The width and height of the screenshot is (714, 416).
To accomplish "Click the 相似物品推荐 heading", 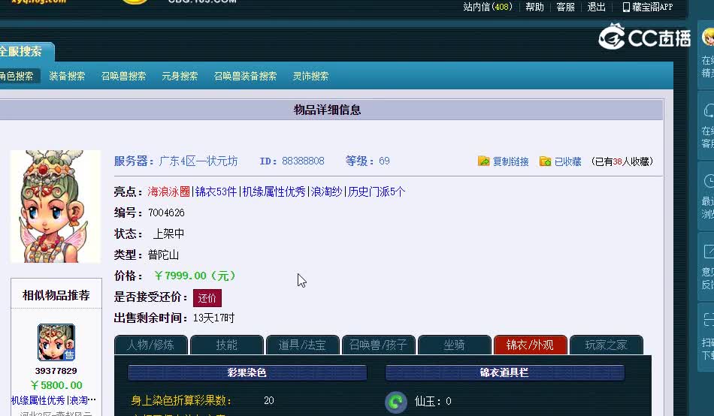I will click(56, 295).
